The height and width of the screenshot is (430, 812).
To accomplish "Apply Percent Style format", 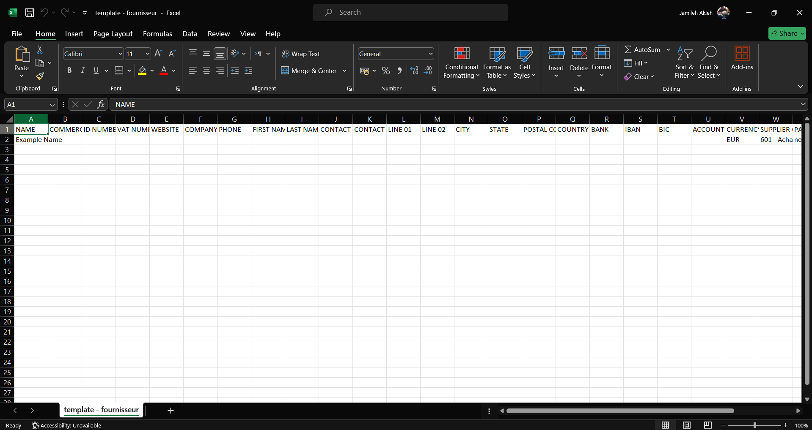I will pyautogui.click(x=386, y=71).
